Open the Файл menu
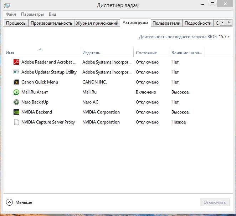Screen dimensions: 236x216 click(x=11, y=14)
